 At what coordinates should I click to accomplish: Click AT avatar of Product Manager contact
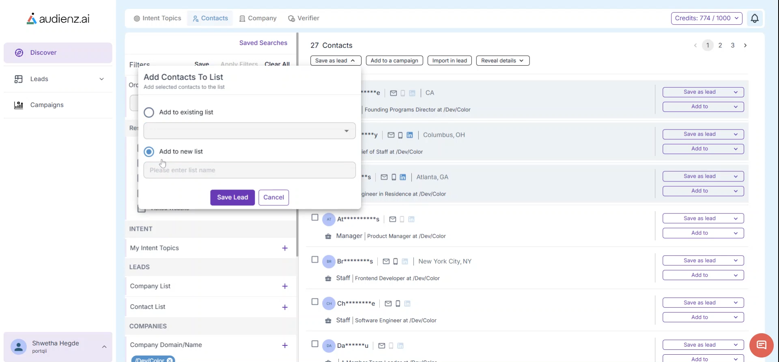point(329,219)
